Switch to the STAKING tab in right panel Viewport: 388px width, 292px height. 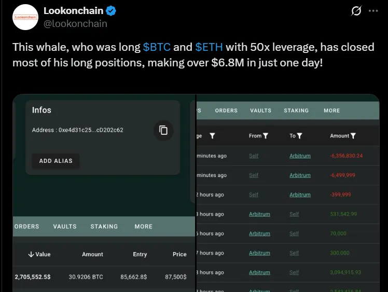[296, 110]
